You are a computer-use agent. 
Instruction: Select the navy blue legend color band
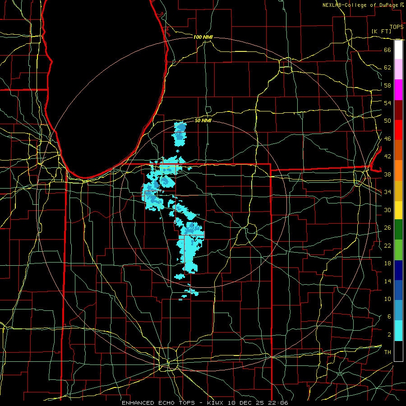click(x=398, y=270)
